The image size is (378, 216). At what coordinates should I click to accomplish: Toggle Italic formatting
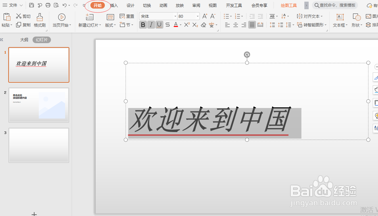coord(151,25)
